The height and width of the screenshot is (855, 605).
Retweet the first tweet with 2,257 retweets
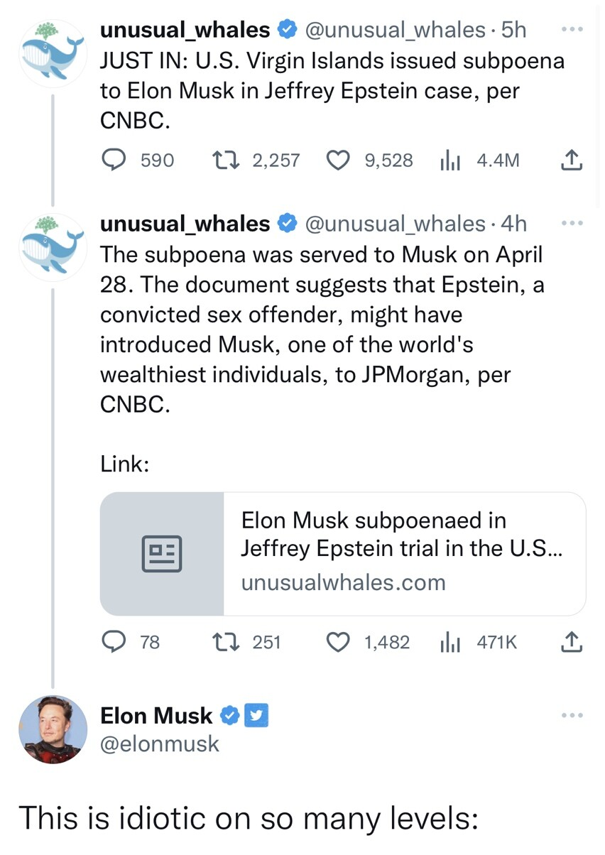[x=227, y=160]
